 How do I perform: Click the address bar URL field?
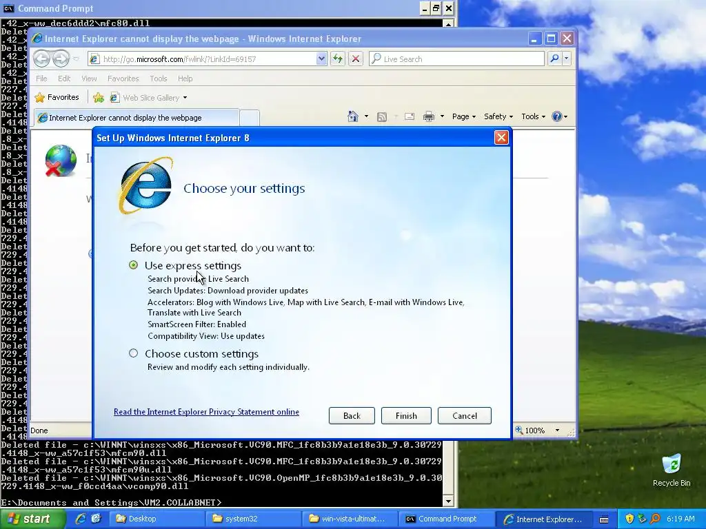pos(207,59)
